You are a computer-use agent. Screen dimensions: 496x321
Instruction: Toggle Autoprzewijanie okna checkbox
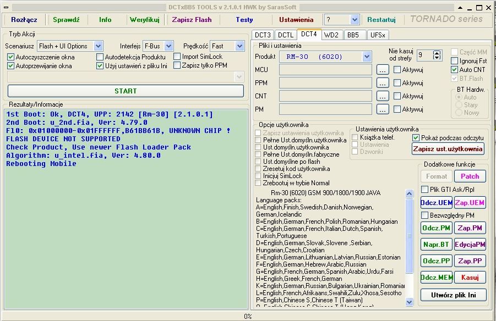coord(11,66)
